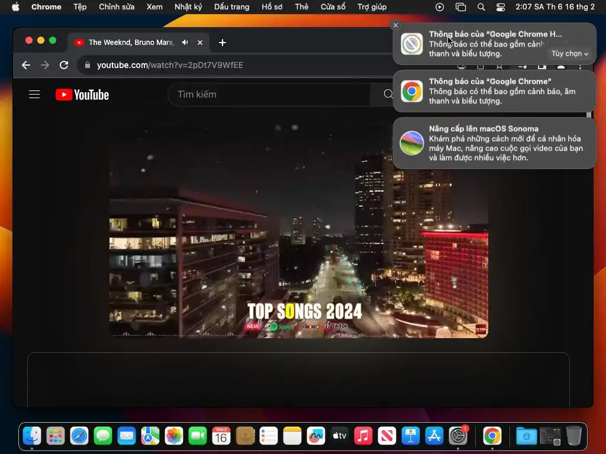The image size is (606, 454).
Task: Open Maps from the Dock
Action: tap(150, 436)
